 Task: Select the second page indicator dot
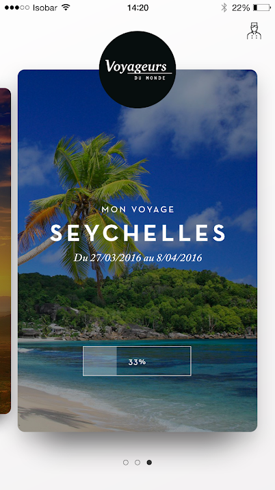point(137,462)
